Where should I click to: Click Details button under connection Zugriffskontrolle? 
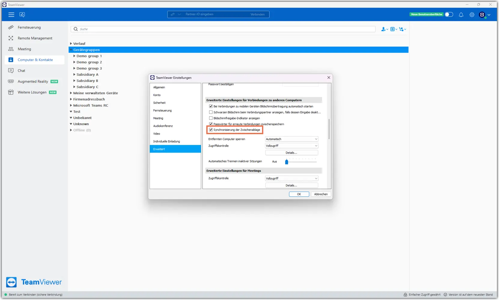(291, 153)
